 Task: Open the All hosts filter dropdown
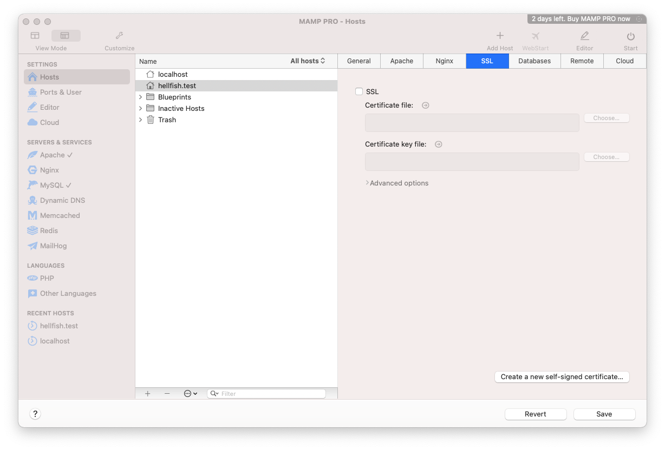coord(308,61)
